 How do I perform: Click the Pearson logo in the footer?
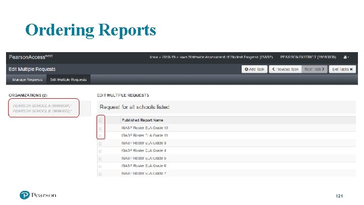pos(38,195)
